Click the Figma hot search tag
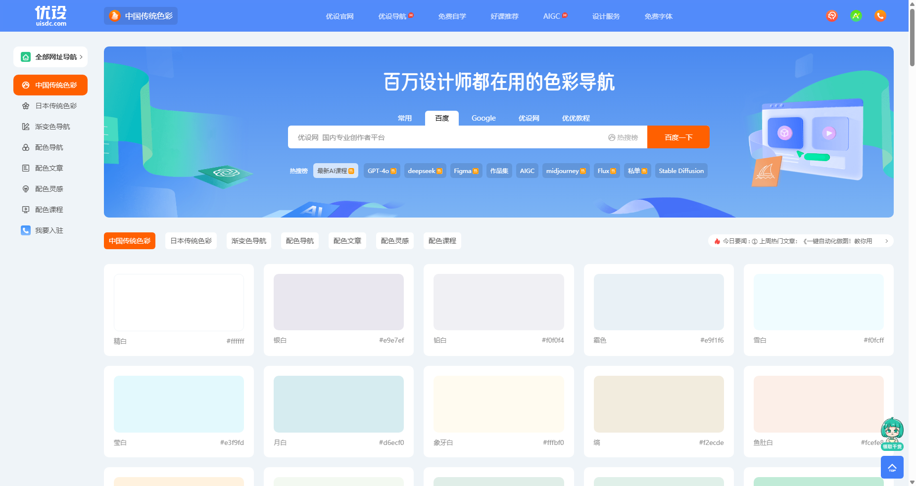 click(x=466, y=171)
